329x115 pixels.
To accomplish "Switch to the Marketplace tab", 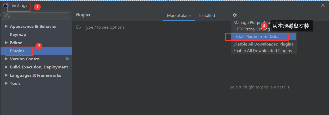I will [179, 16].
